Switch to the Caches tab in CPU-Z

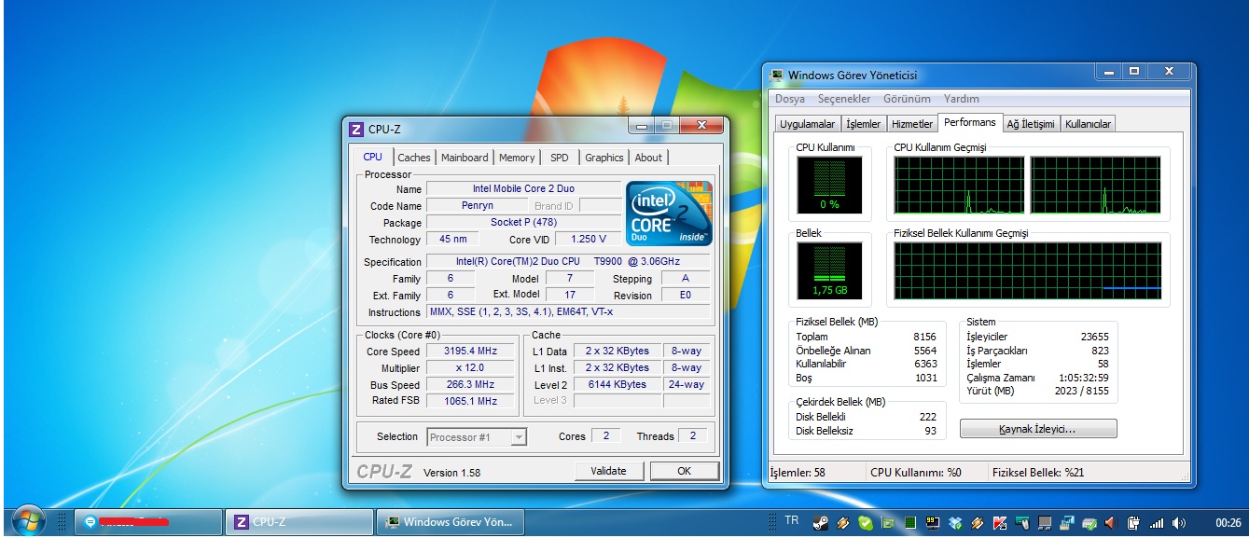(x=414, y=158)
